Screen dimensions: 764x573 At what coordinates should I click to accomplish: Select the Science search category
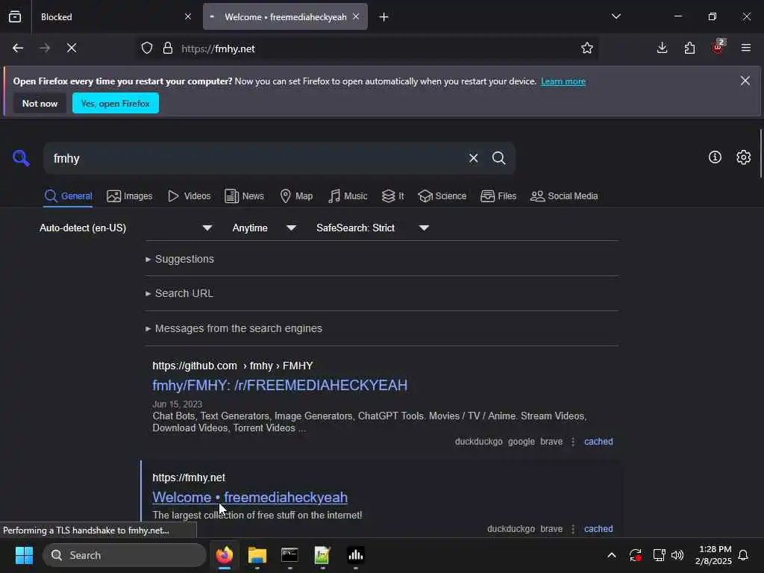tap(442, 196)
